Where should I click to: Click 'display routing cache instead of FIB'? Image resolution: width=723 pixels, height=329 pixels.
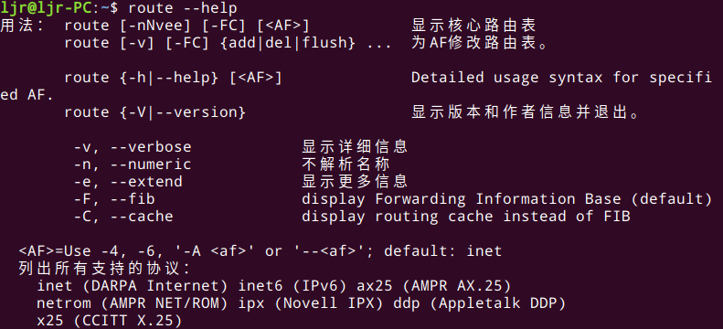(x=466, y=217)
